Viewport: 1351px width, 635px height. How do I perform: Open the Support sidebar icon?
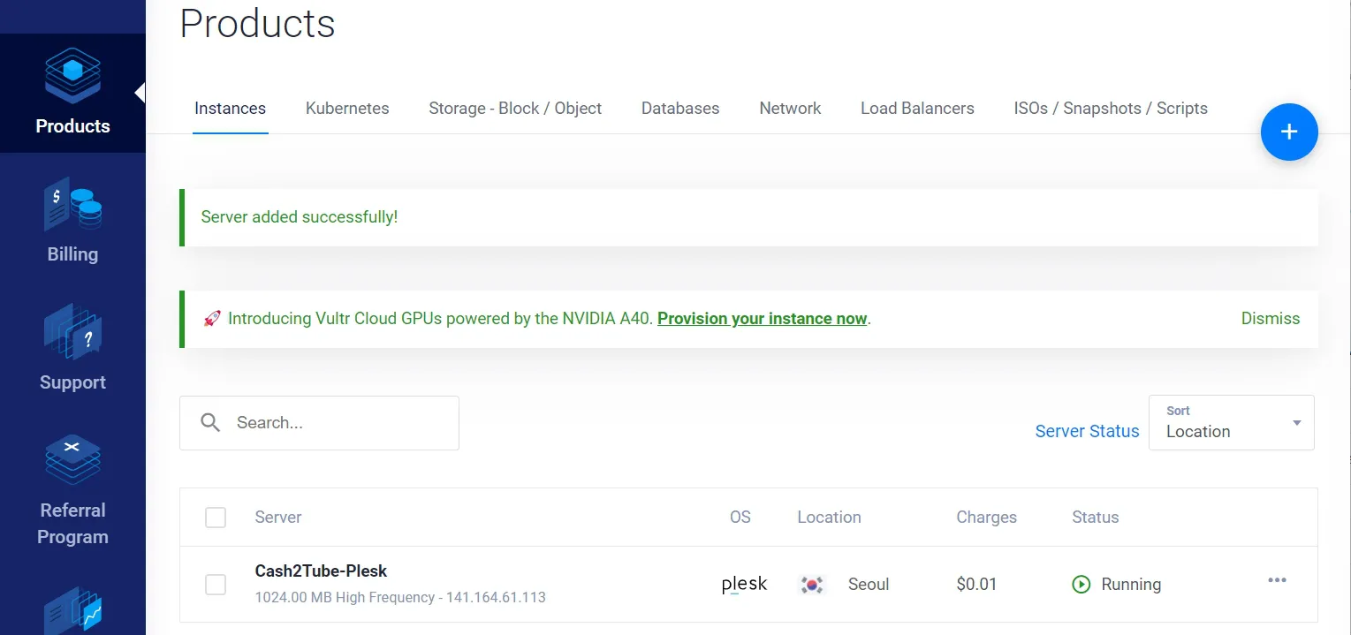[x=72, y=331]
